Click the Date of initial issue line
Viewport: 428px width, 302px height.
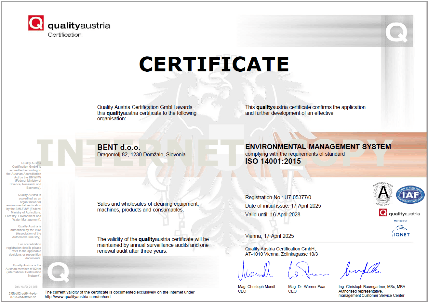[283, 206]
